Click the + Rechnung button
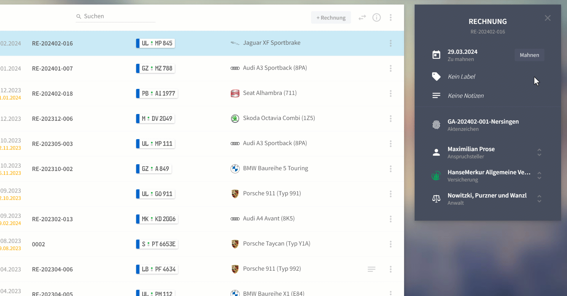 331,18
